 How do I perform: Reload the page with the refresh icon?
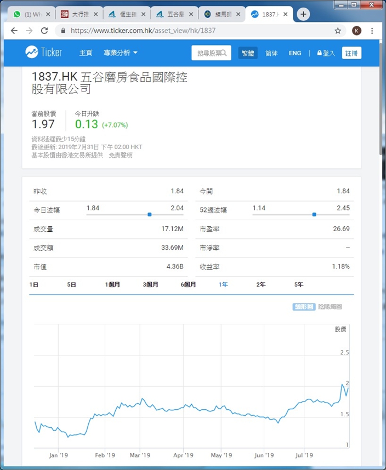44,31
